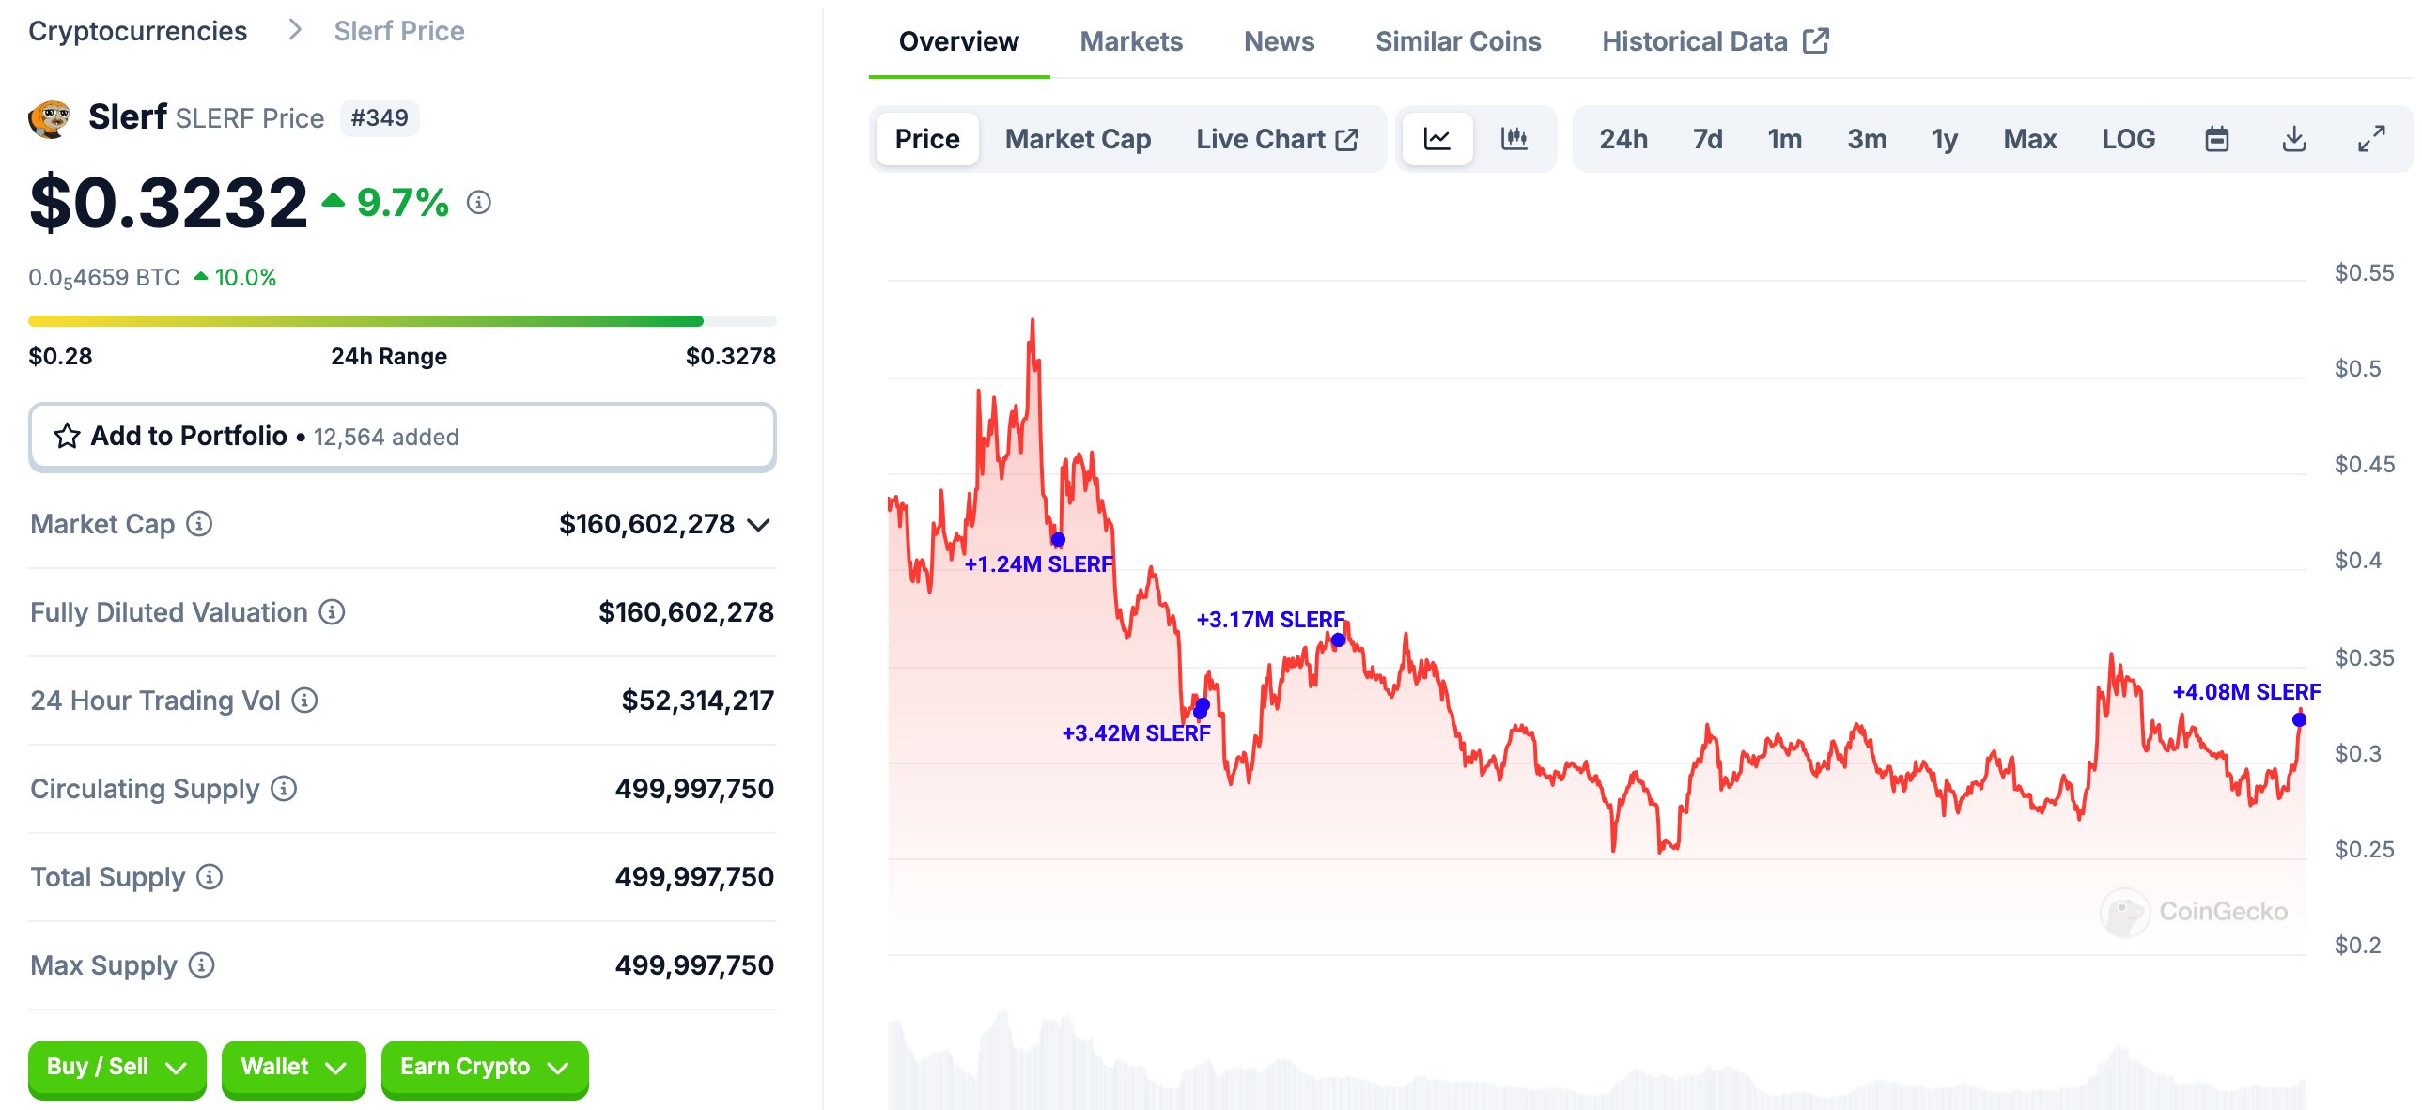Screen dimensions: 2422x1110
Task: Open the News tab
Action: click(1279, 41)
